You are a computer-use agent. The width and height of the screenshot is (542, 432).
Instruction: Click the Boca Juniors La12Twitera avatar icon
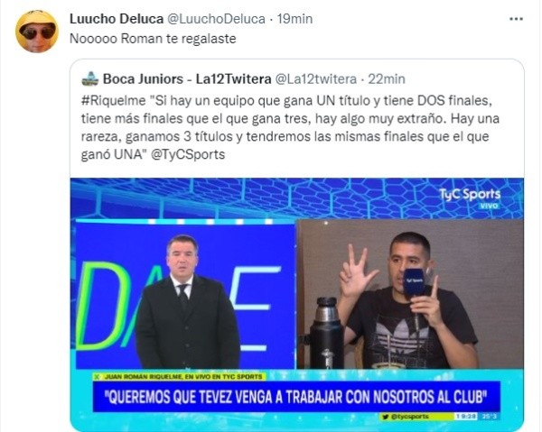pyautogui.click(x=90, y=79)
